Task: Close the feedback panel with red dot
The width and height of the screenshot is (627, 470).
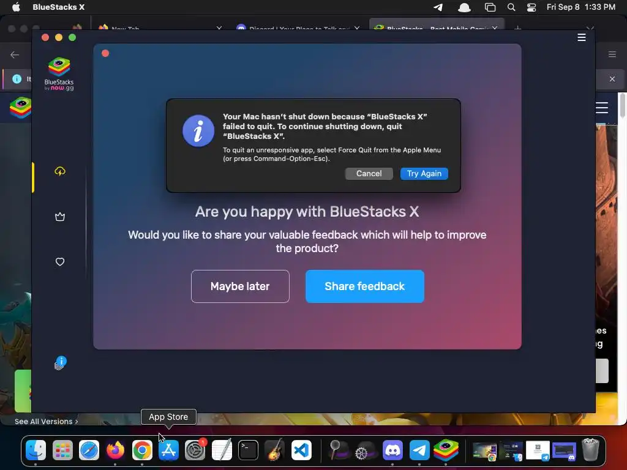Action: coord(105,53)
